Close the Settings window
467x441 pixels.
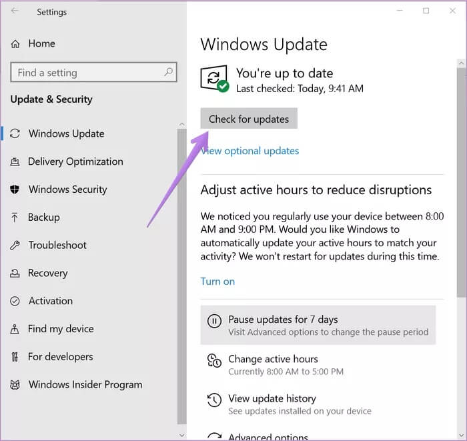pyautogui.click(x=452, y=11)
